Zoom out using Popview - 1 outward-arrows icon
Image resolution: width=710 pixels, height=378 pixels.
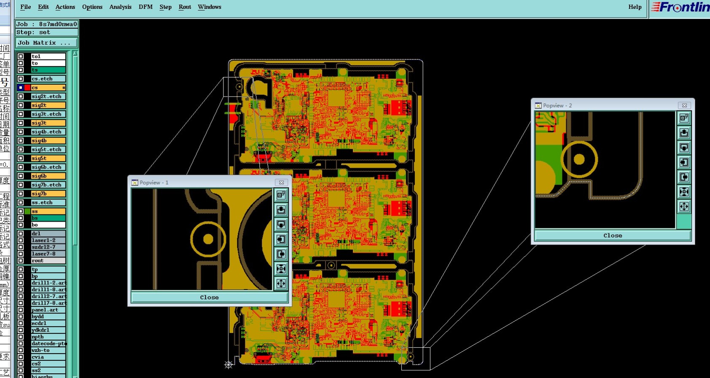281,284
